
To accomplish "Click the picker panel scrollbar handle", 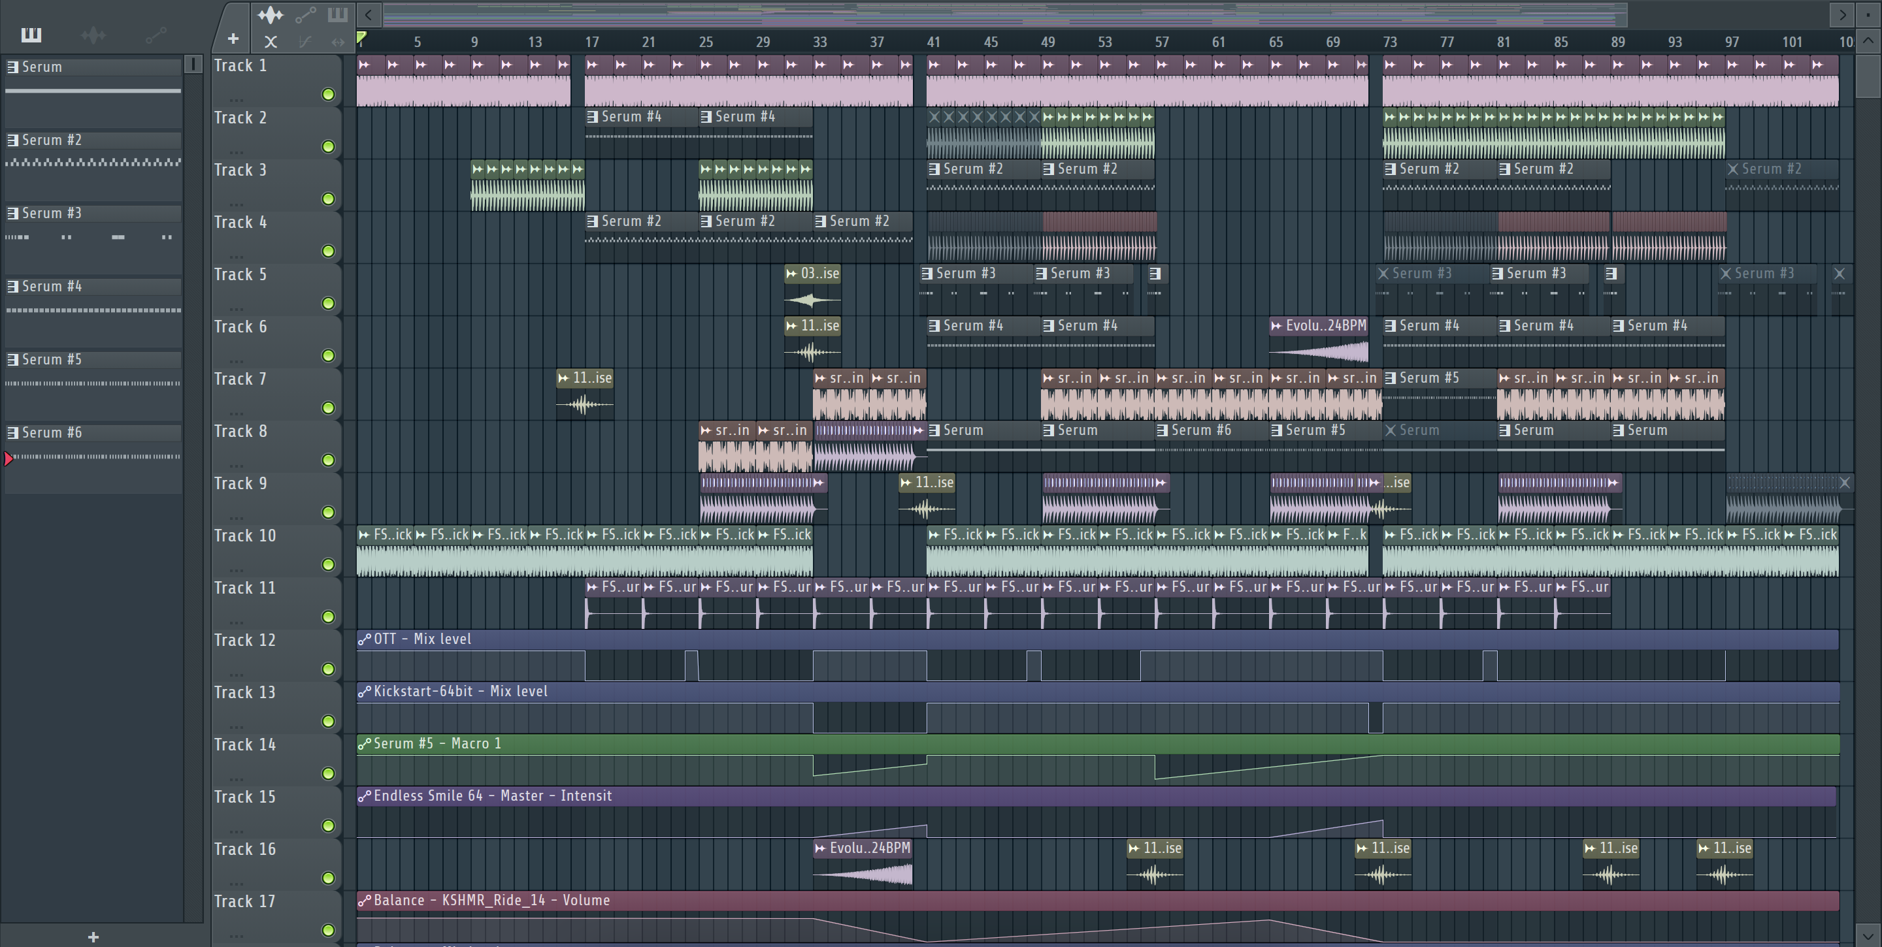I will 193,64.
